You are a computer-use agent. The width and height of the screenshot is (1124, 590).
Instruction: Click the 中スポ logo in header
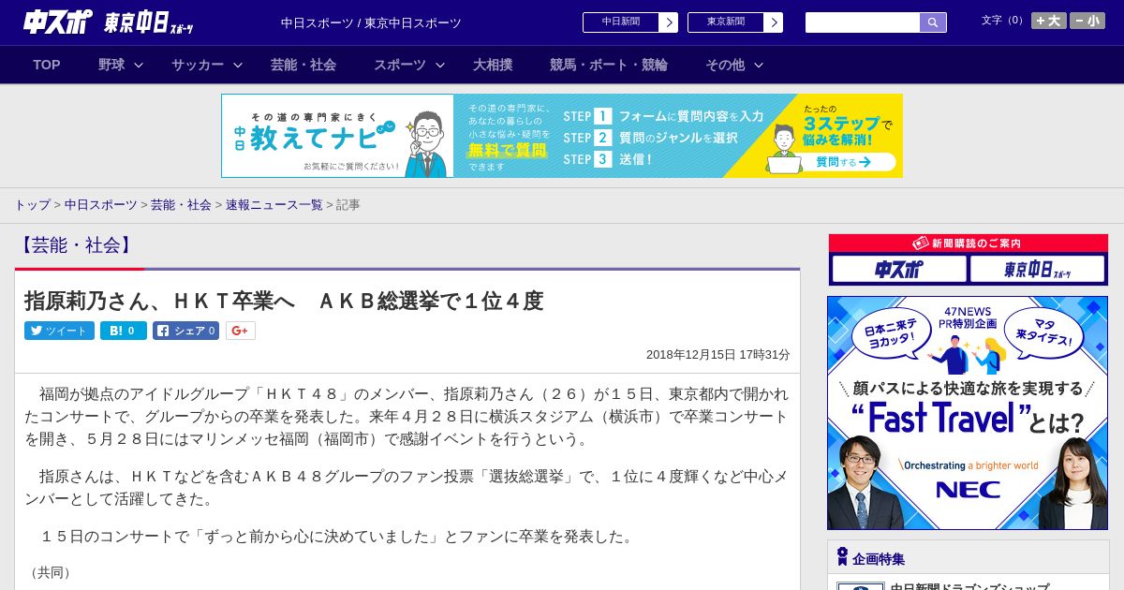click(57, 22)
